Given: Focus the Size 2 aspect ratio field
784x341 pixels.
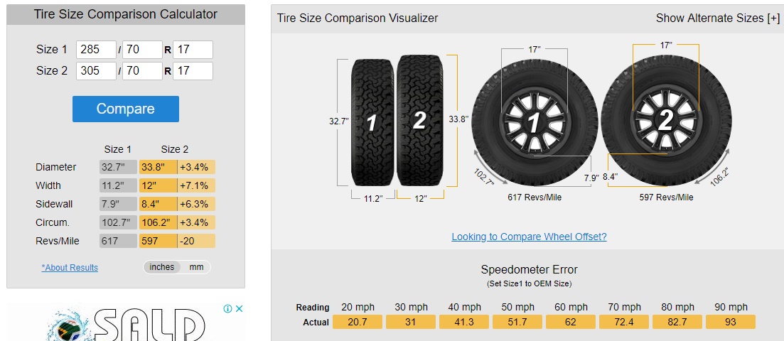Looking at the screenshot, I should point(142,71).
